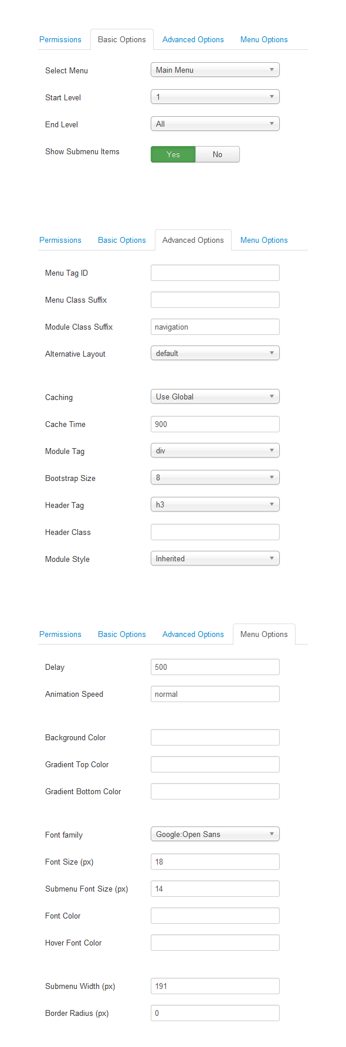Open the Bootstrap Size dropdown
The width and height of the screenshot is (346, 1047).
pyautogui.click(x=215, y=477)
